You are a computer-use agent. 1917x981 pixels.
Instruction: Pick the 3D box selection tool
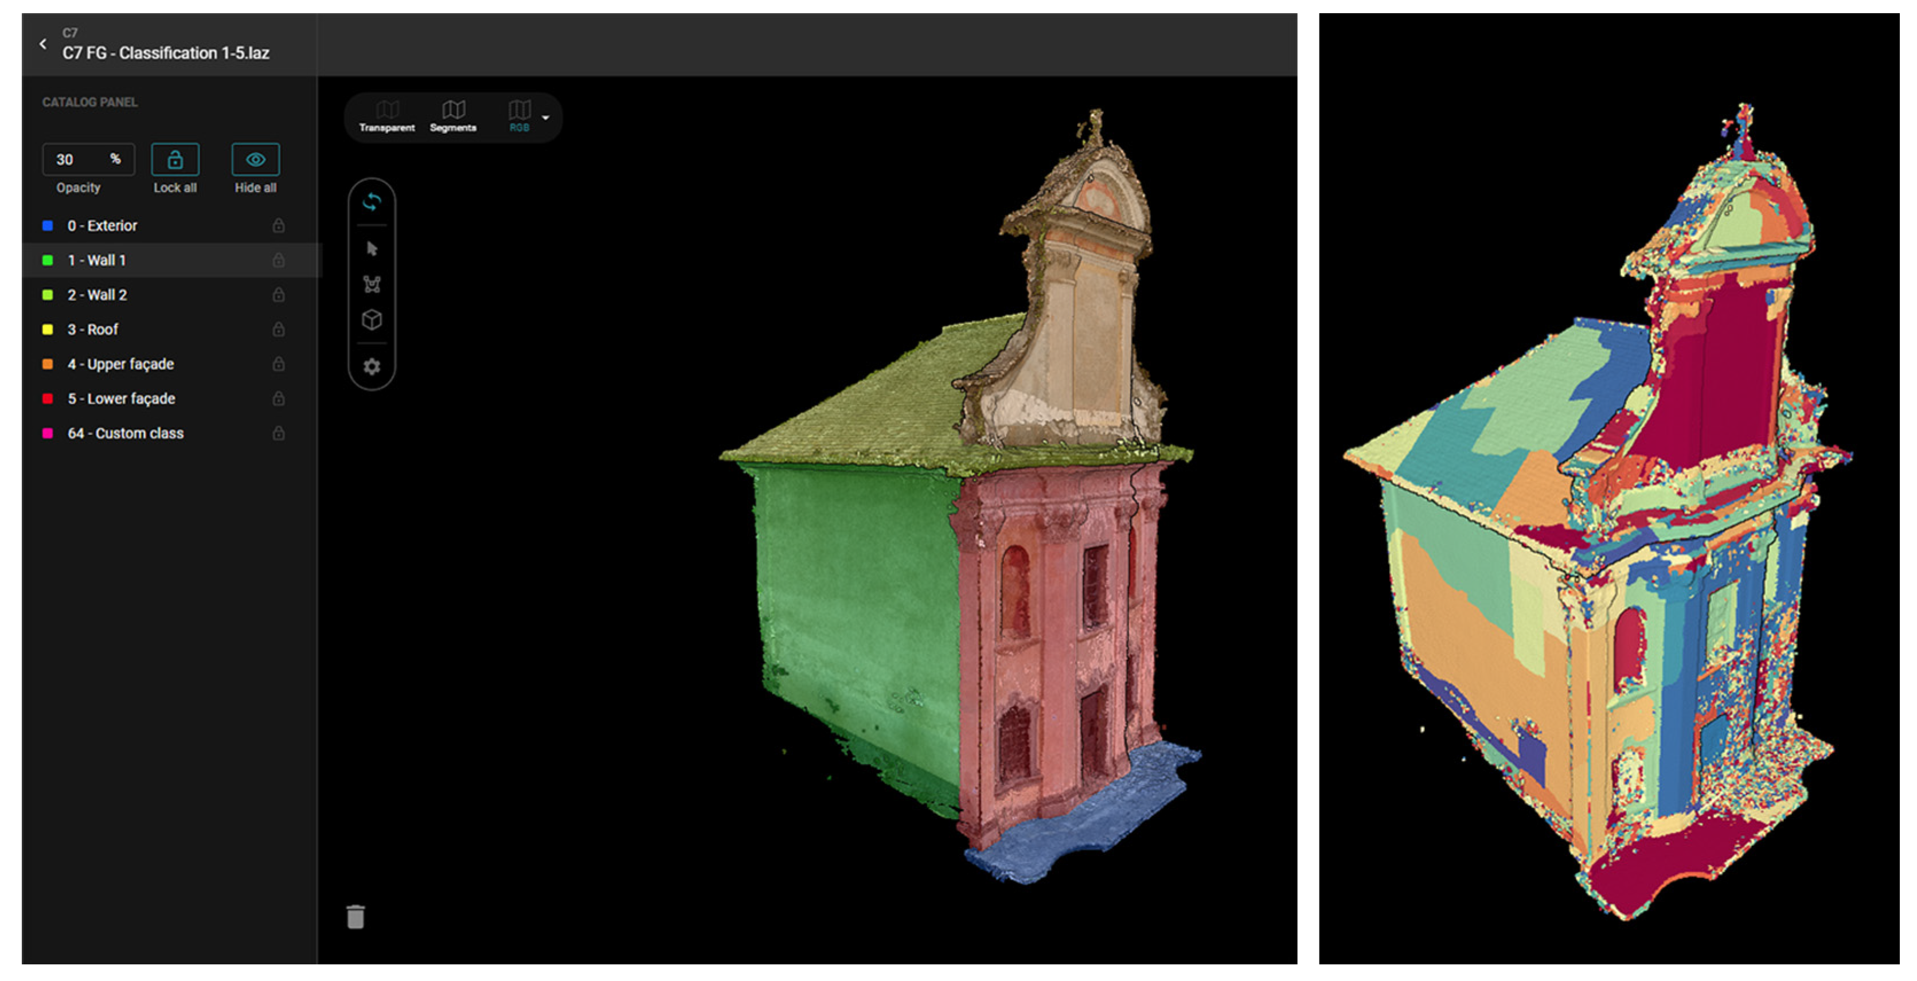click(372, 320)
